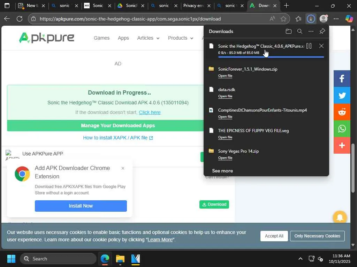The height and width of the screenshot is (267, 357).
Task: Open more options in Downloads panel
Action: click(x=311, y=31)
